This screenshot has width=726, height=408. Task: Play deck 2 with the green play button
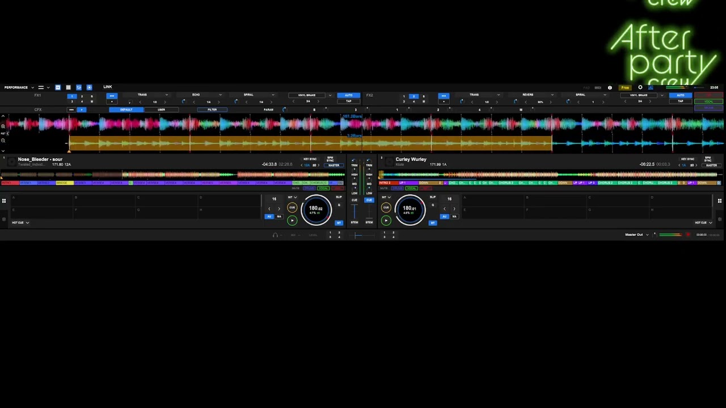tap(386, 220)
